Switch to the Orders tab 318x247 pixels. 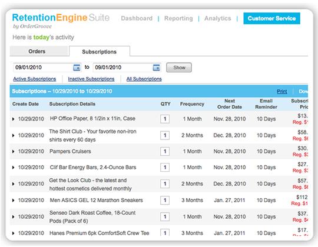[38, 51]
